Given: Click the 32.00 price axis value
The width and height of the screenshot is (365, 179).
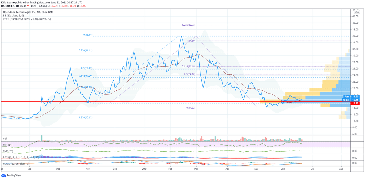Looking at the screenshot, I should point(356,49).
